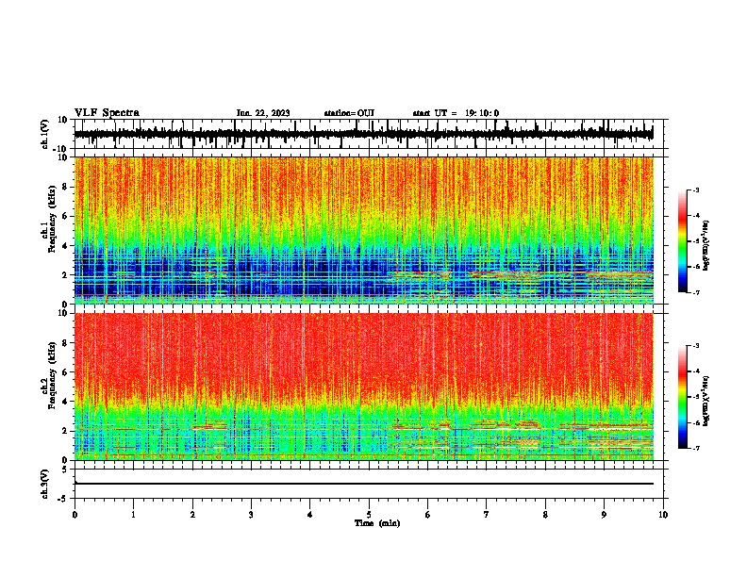
Task: Click the time axis end tick "10"
Action: [x=663, y=515]
